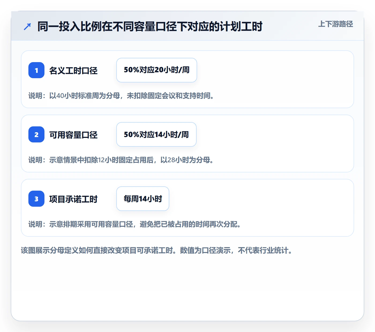Click the 50%对应20小时/周 value box

[x=157, y=70]
